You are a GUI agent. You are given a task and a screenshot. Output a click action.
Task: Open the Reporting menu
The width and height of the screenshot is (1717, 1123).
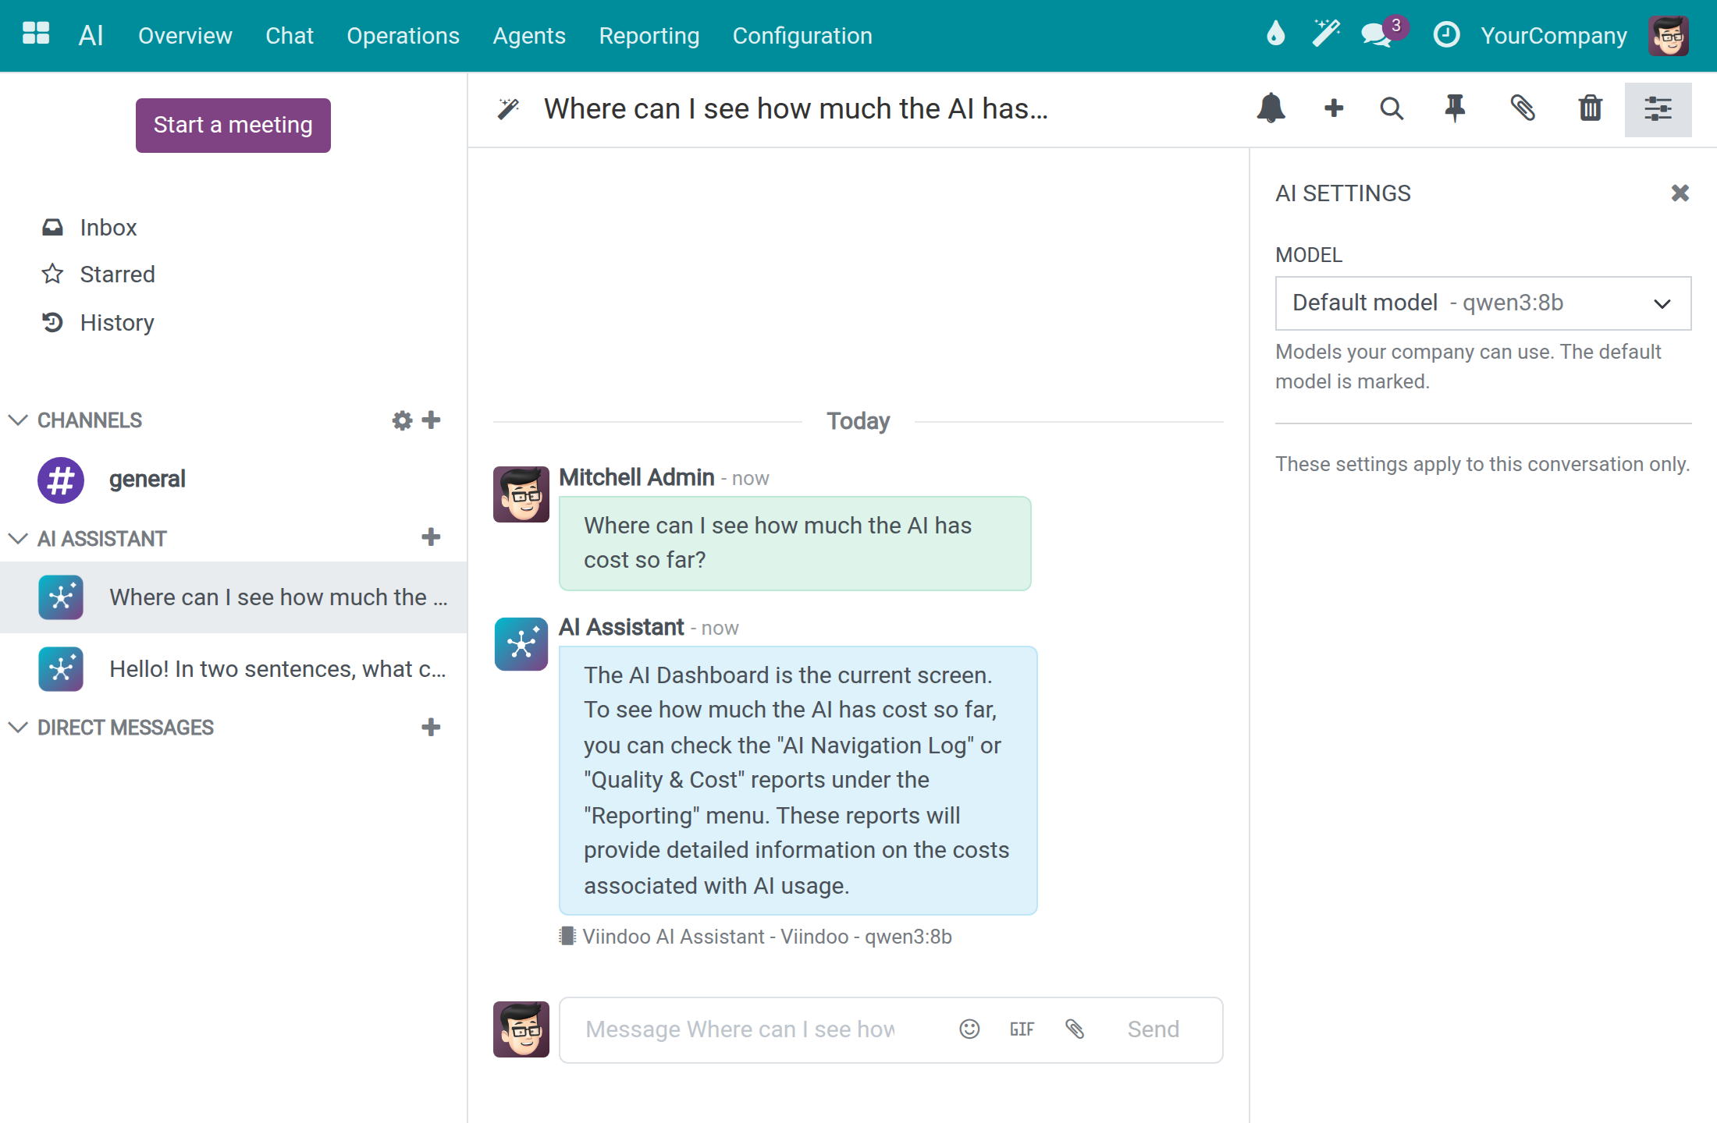point(649,36)
